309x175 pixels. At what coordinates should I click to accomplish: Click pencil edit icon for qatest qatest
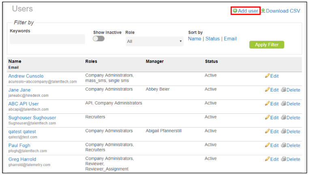(x=267, y=132)
